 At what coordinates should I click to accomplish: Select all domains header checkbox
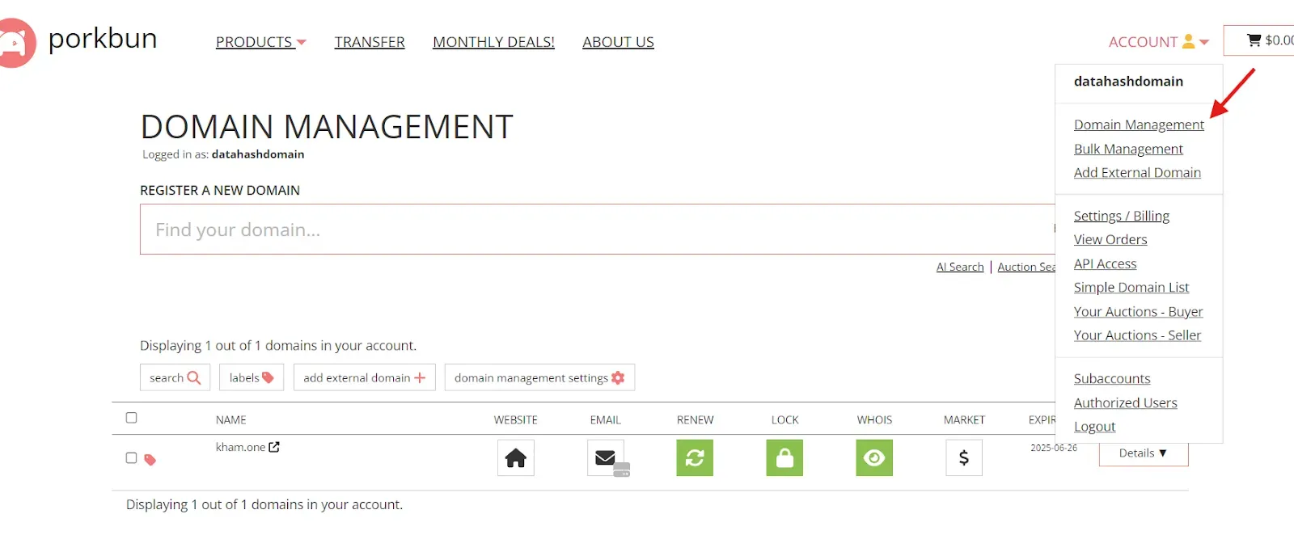pos(131,418)
